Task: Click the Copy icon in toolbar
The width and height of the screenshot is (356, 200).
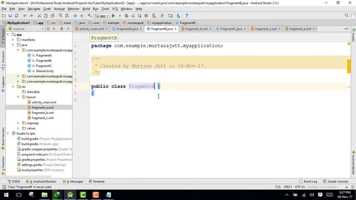Action: (x=46, y=16)
